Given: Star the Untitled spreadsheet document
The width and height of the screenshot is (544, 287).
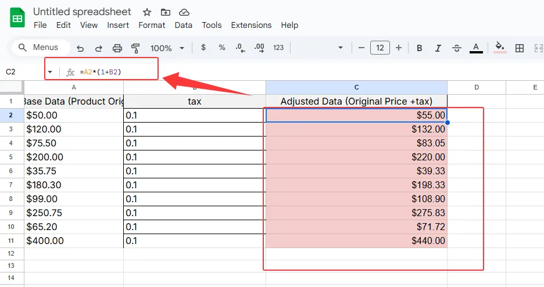Looking at the screenshot, I should click(x=147, y=12).
